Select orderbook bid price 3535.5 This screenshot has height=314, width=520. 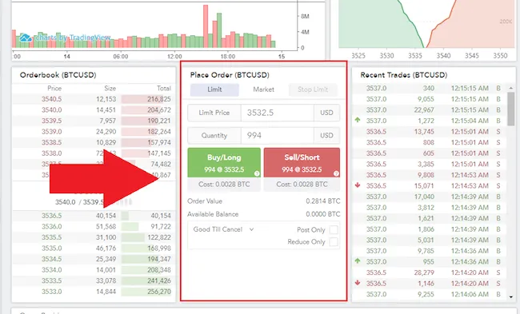point(51,237)
